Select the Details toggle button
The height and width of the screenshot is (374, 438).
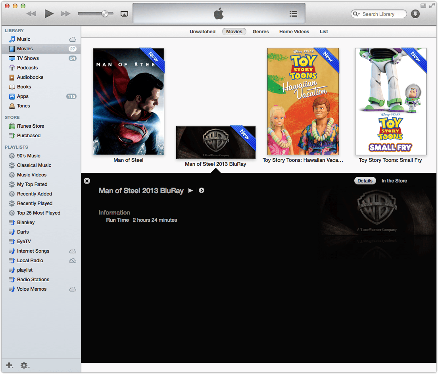[x=365, y=181]
